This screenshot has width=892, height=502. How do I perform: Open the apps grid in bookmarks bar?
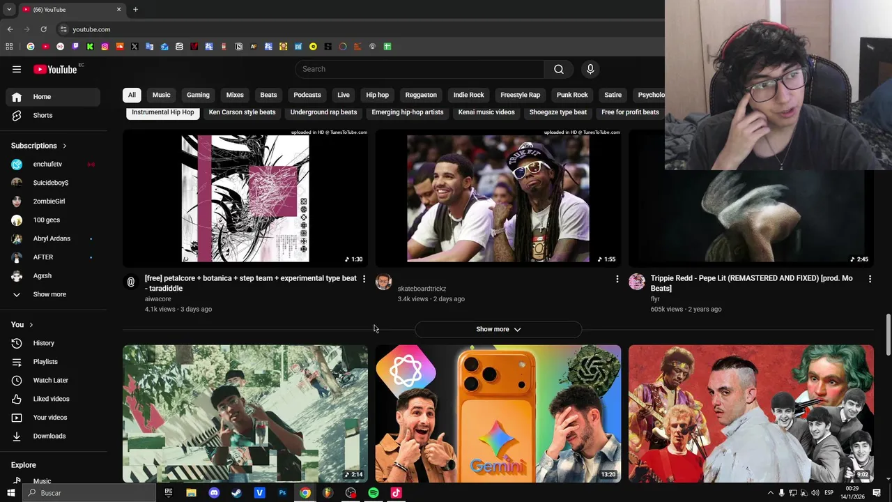[9, 47]
